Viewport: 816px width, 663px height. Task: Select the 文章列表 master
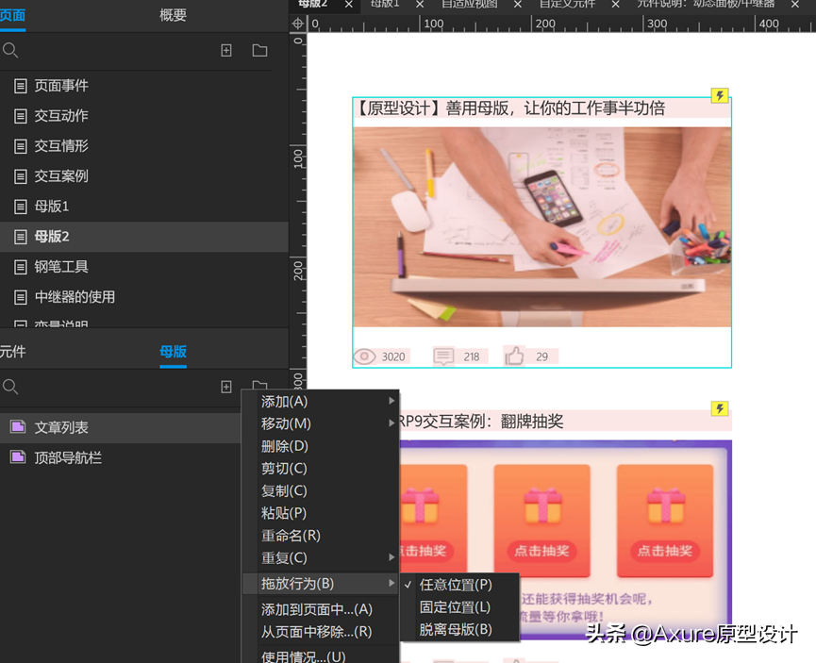click(x=120, y=427)
